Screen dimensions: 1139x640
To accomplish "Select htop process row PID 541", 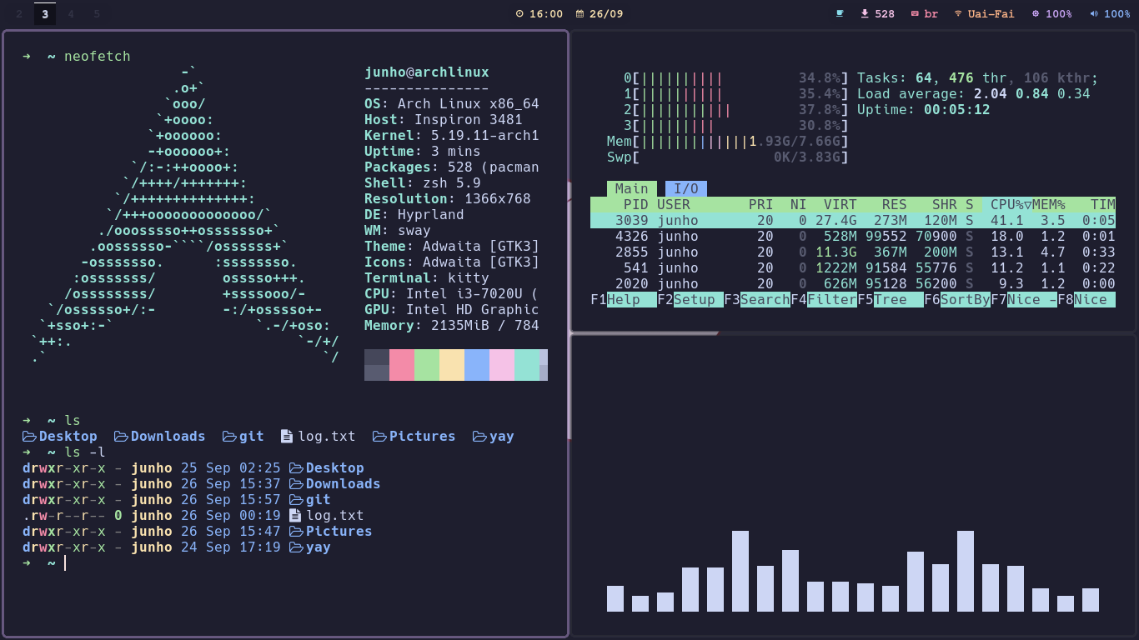I will point(853,267).
